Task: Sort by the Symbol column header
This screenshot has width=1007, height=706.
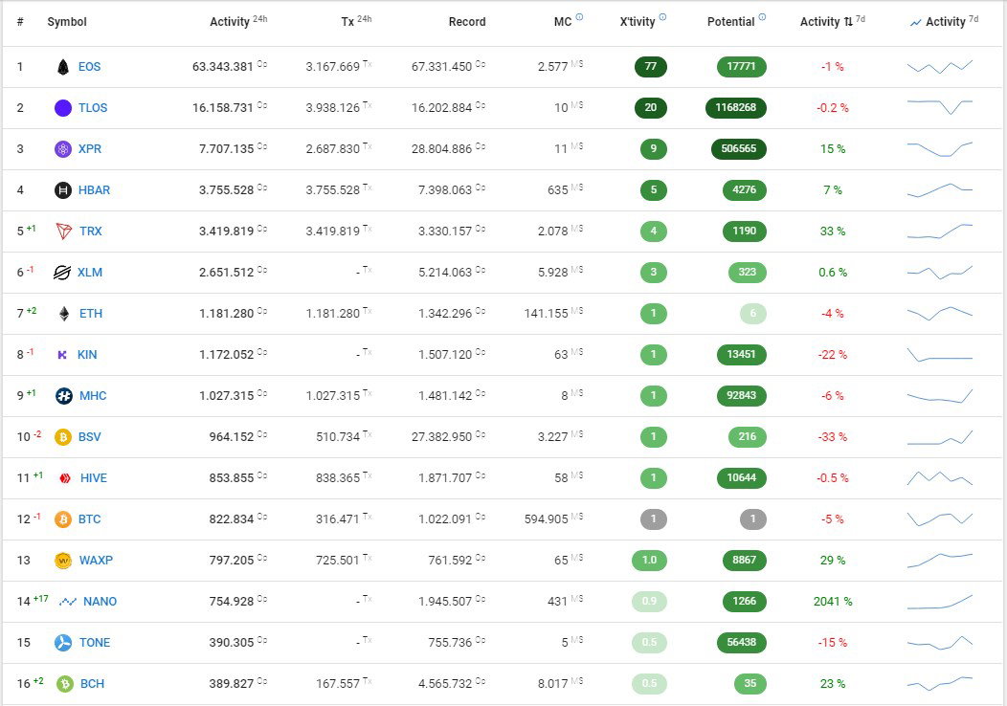Action: click(x=67, y=22)
